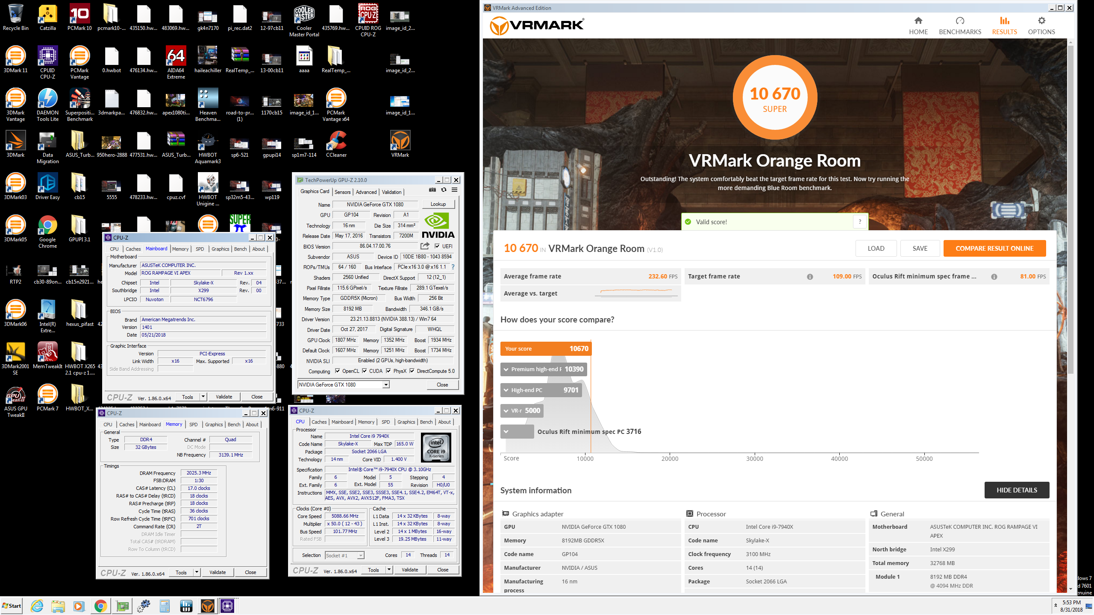1094x615 pixels.
Task: Open Driver Easy desktop icon
Action: [48, 187]
